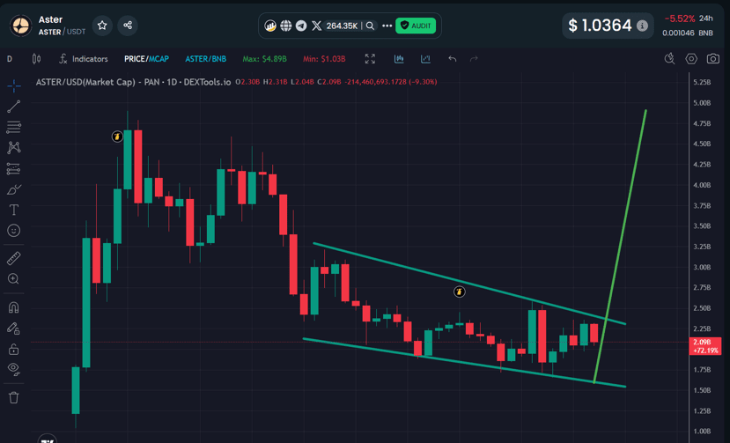The image size is (730, 443).
Task: Switch chart to MCAP mode
Action: click(159, 59)
